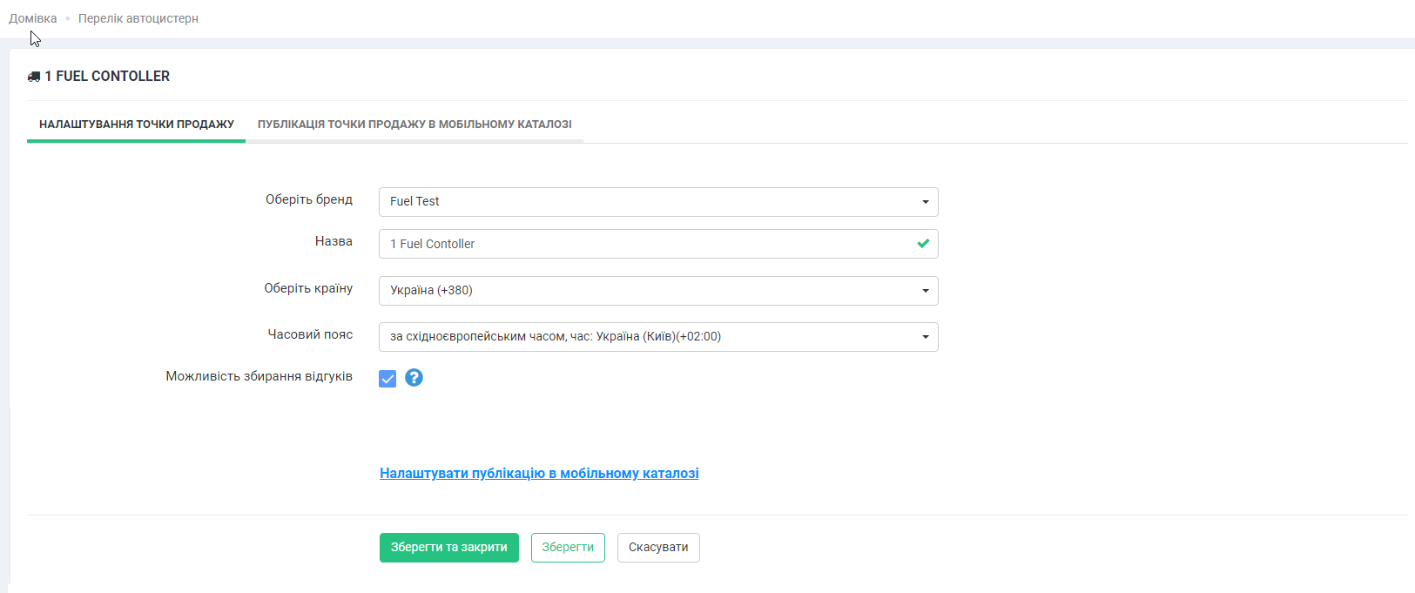The width and height of the screenshot is (1415, 593).
Task: Click the truck icon beside the page title
Action: tap(34, 77)
